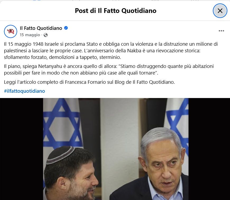Screen dimensions: 230x200
Task: Click the paragraph starting 'Il 15 maggio 1948'
Action: pyautogui.click(x=111, y=50)
